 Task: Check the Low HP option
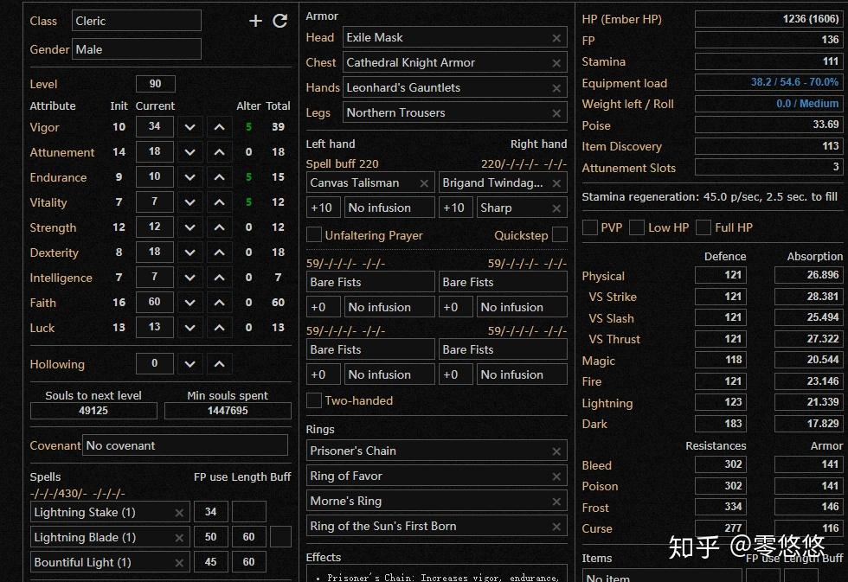tap(637, 227)
